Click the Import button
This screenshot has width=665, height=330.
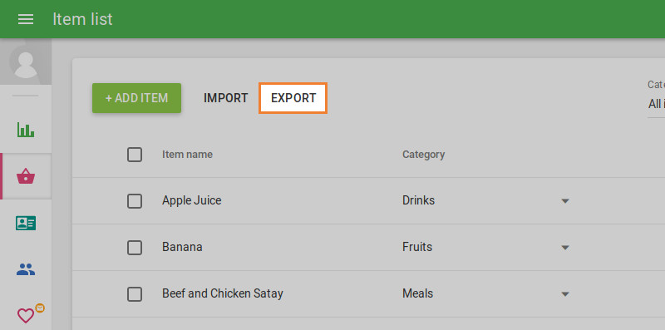[x=225, y=98]
